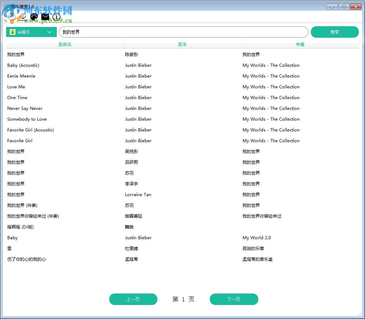Go to previous page with 上一页
The height and width of the screenshot is (319, 365).
click(133, 299)
